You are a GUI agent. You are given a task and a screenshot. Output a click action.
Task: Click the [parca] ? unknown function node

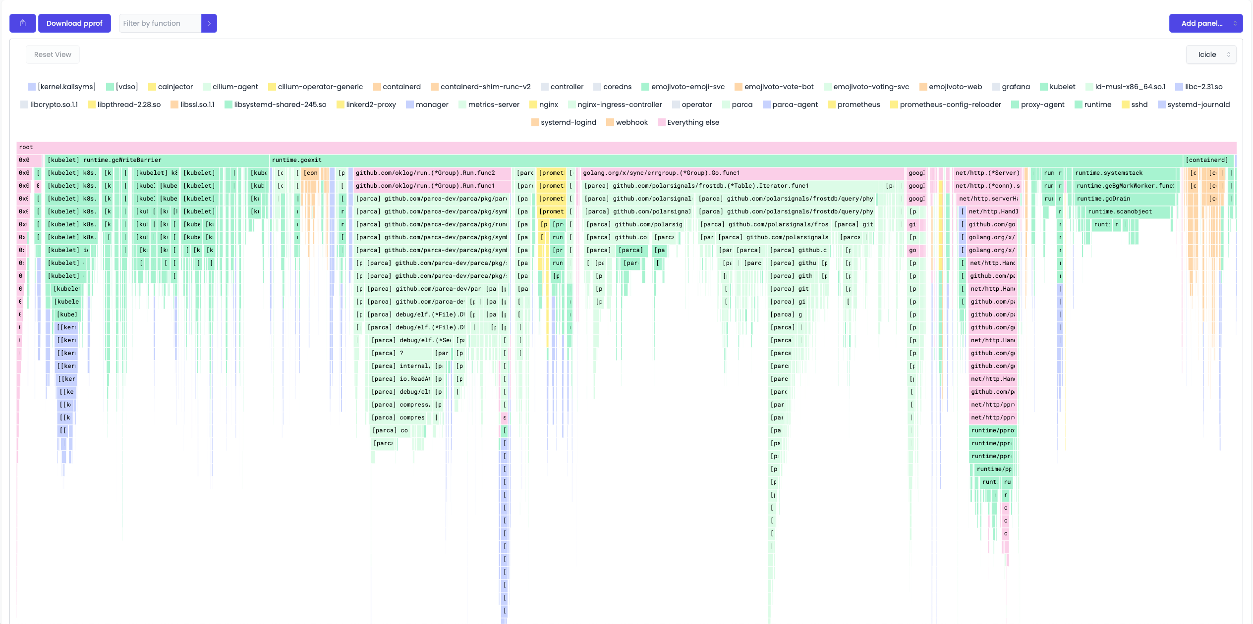click(x=400, y=353)
